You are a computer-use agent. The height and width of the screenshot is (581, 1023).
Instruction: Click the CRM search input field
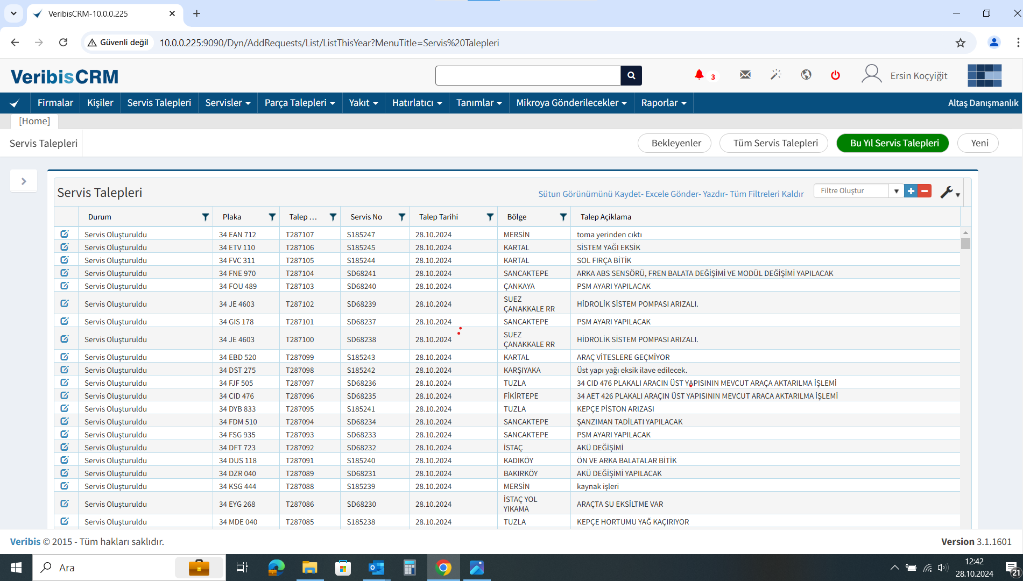coord(528,76)
